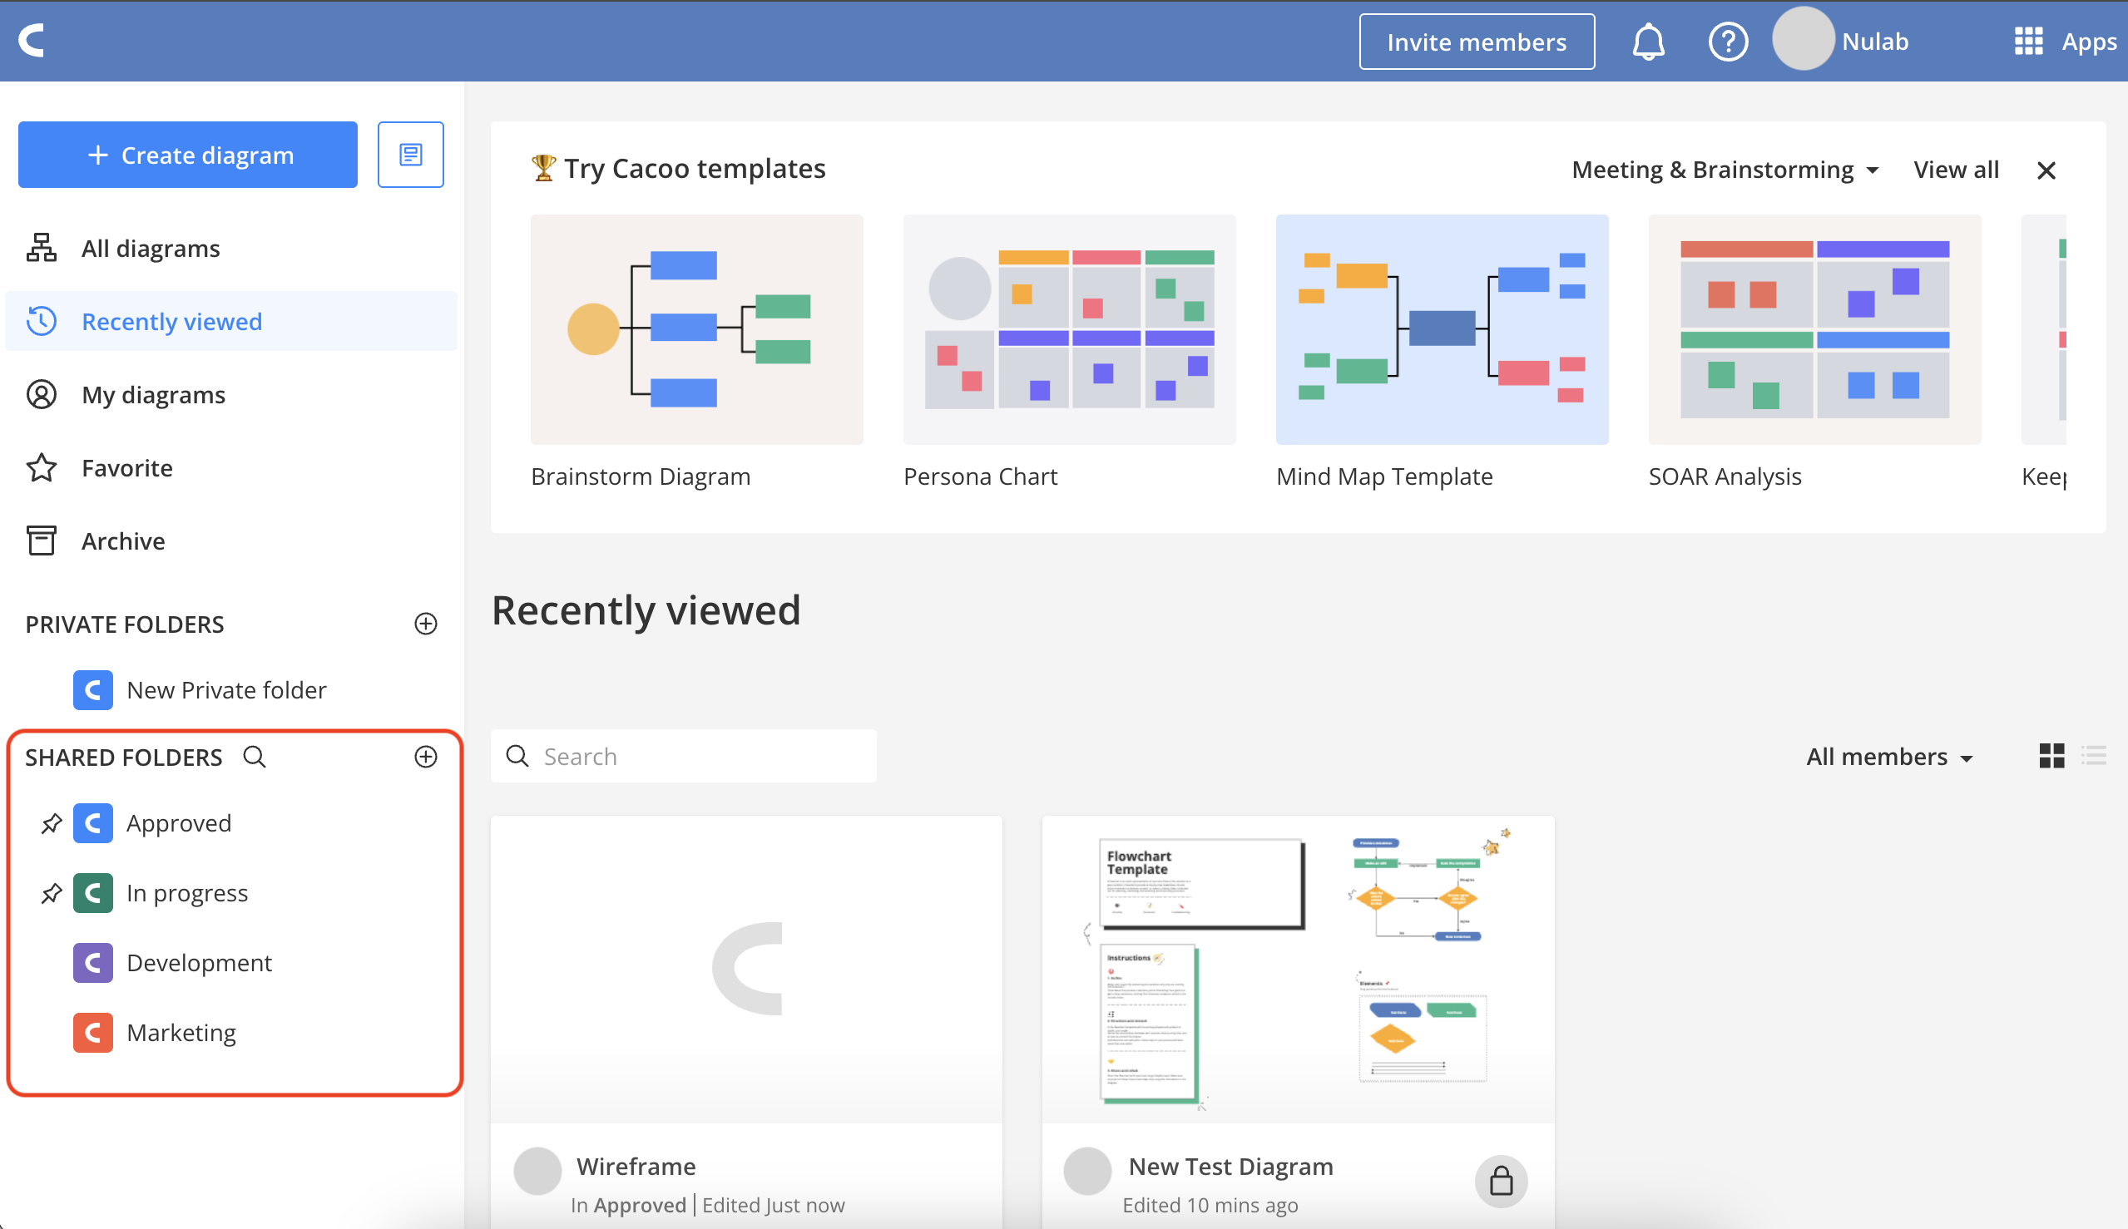Click the In progress folder icon
2128x1229 pixels.
point(93,893)
